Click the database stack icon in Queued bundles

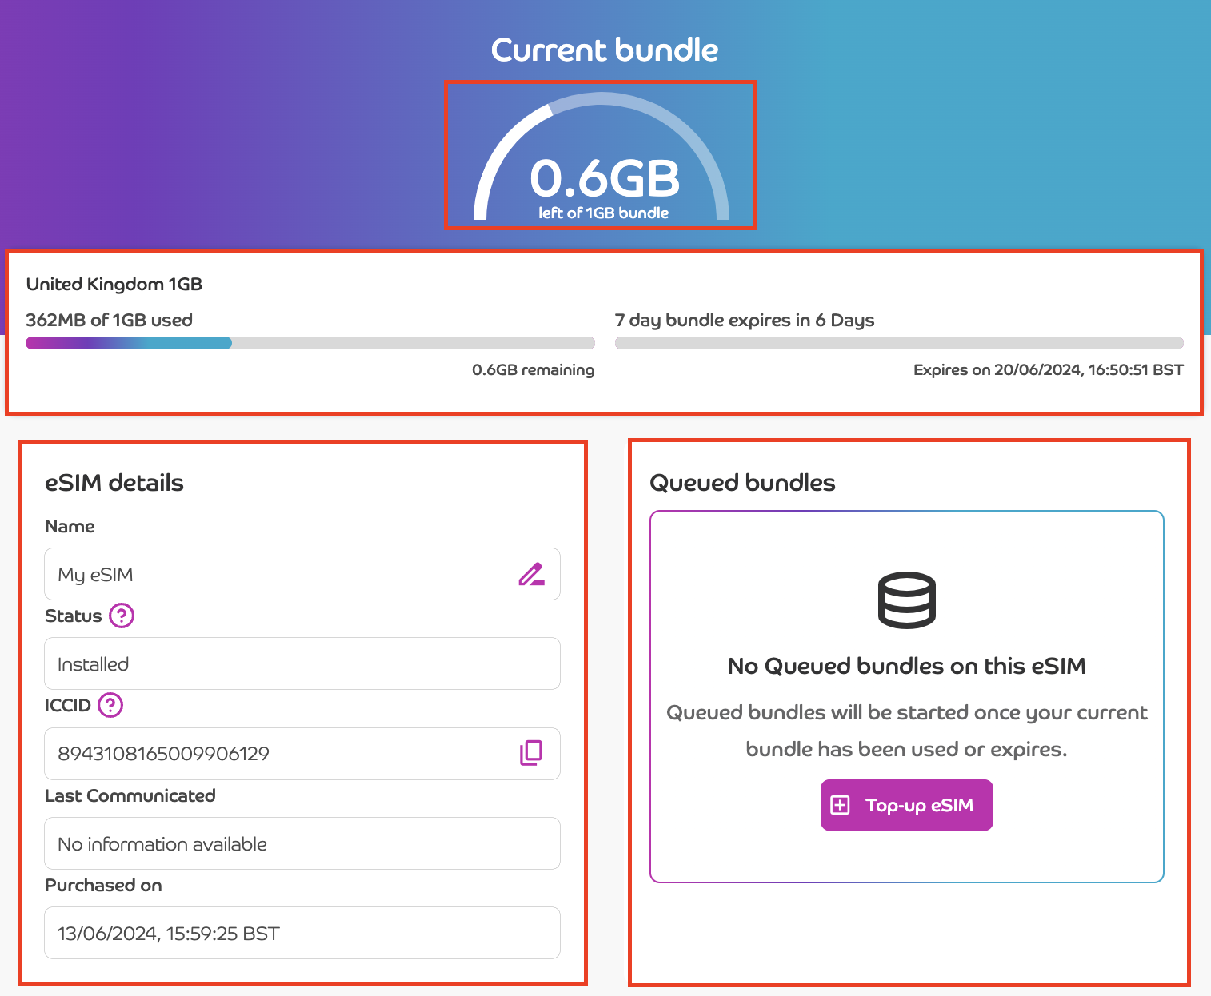[x=906, y=600]
